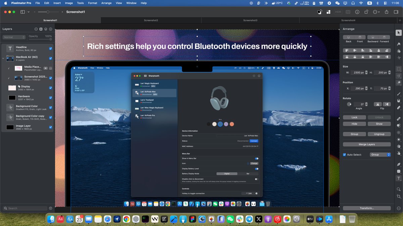Click the Lock button
The width and height of the screenshot is (403, 226).
pyautogui.click(x=354, y=118)
